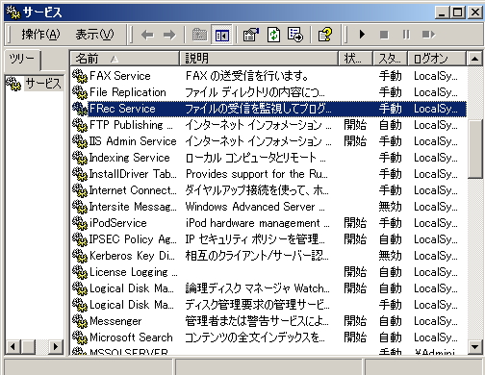Click 'Provides support for the Ru...' description

[x=257, y=174]
